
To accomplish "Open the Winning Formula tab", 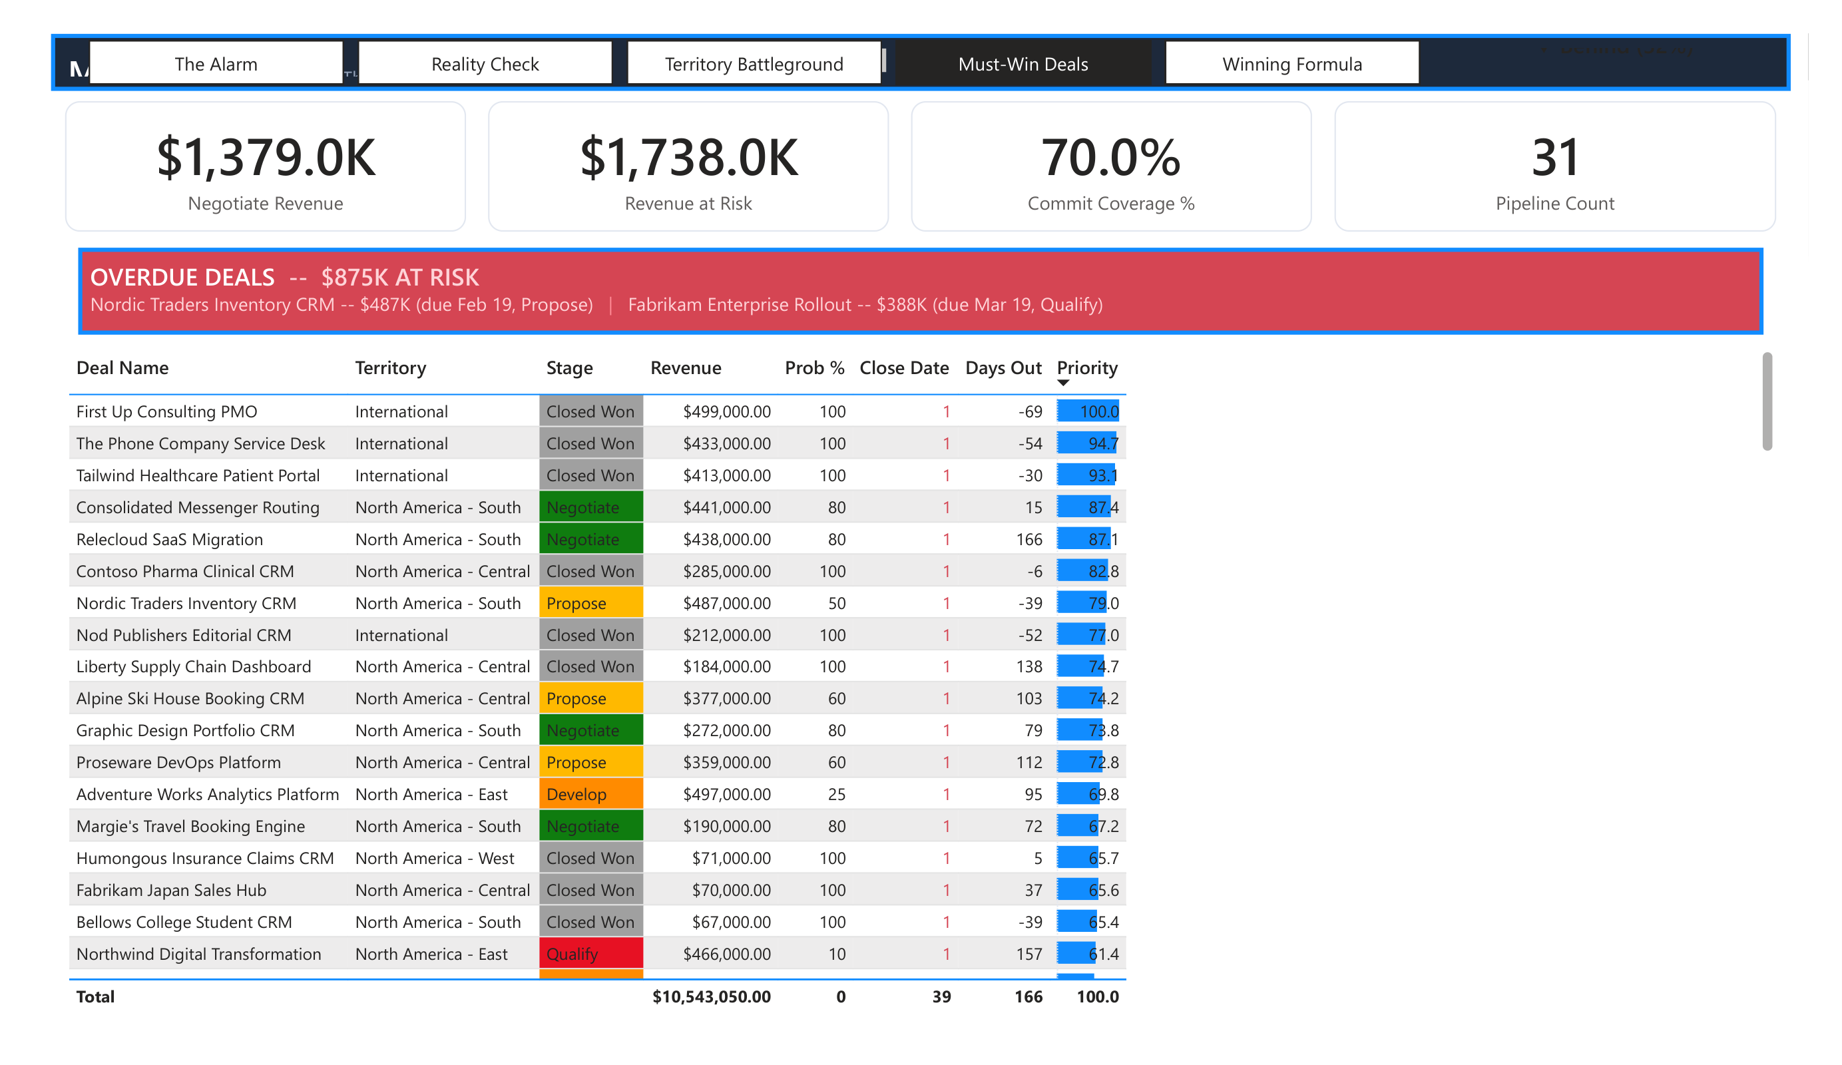I will tap(1291, 64).
